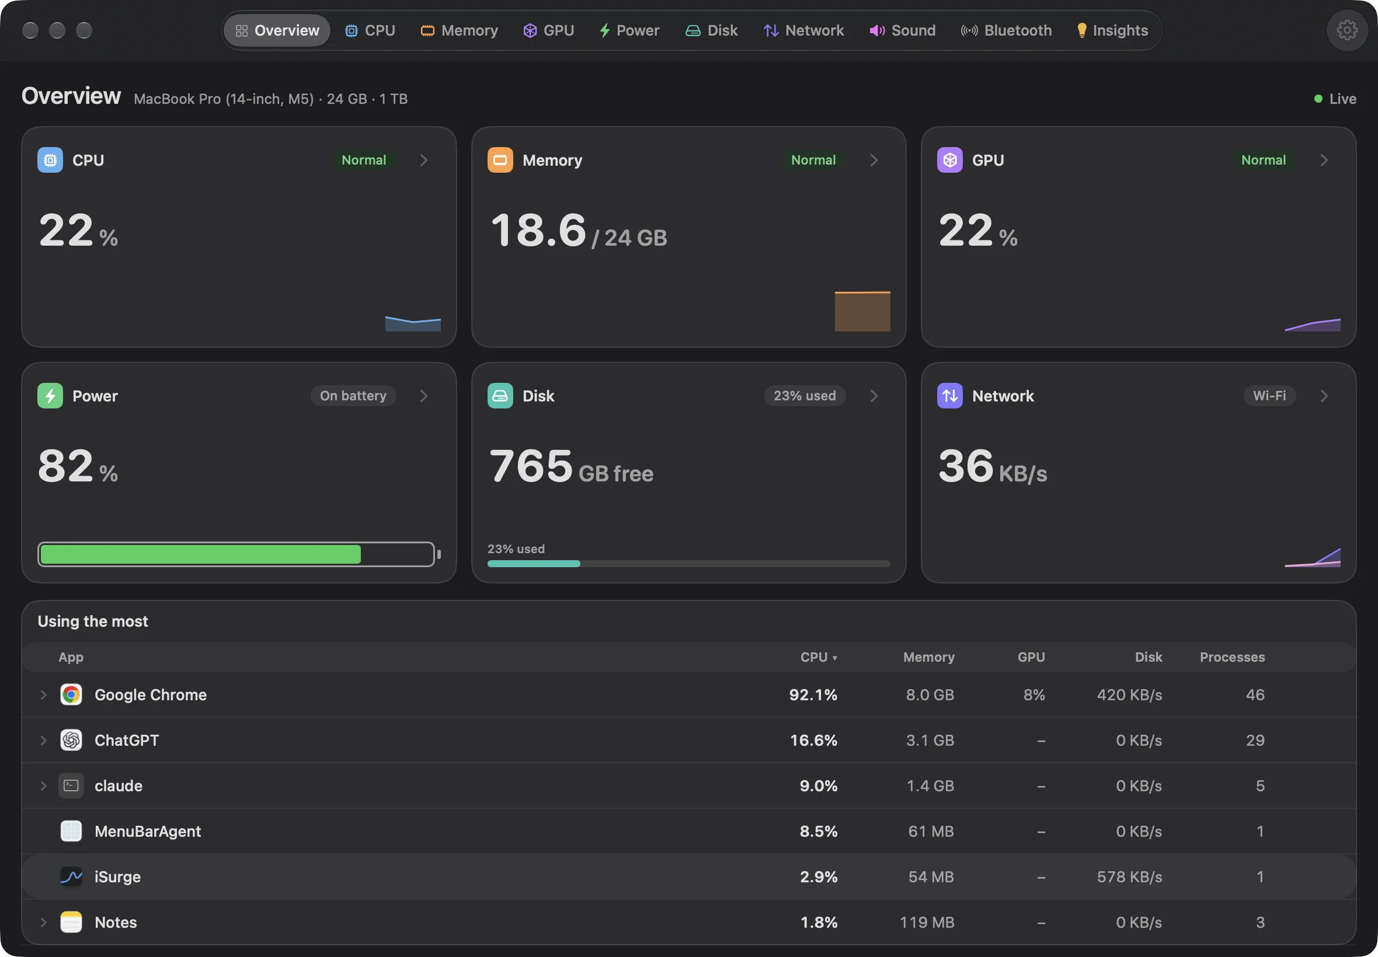Click the teal Disk card icon
1378x957 pixels.
[500, 396]
